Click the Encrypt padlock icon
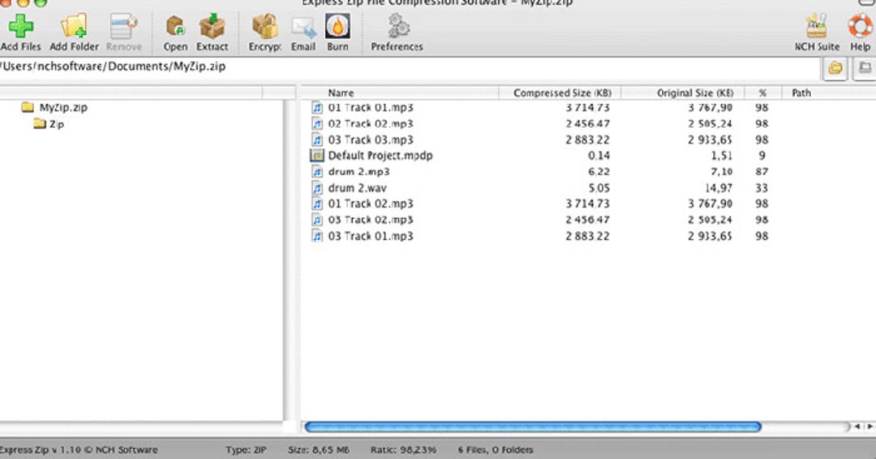The height and width of the screenshot is (459, 876). (x=265, y=26)
